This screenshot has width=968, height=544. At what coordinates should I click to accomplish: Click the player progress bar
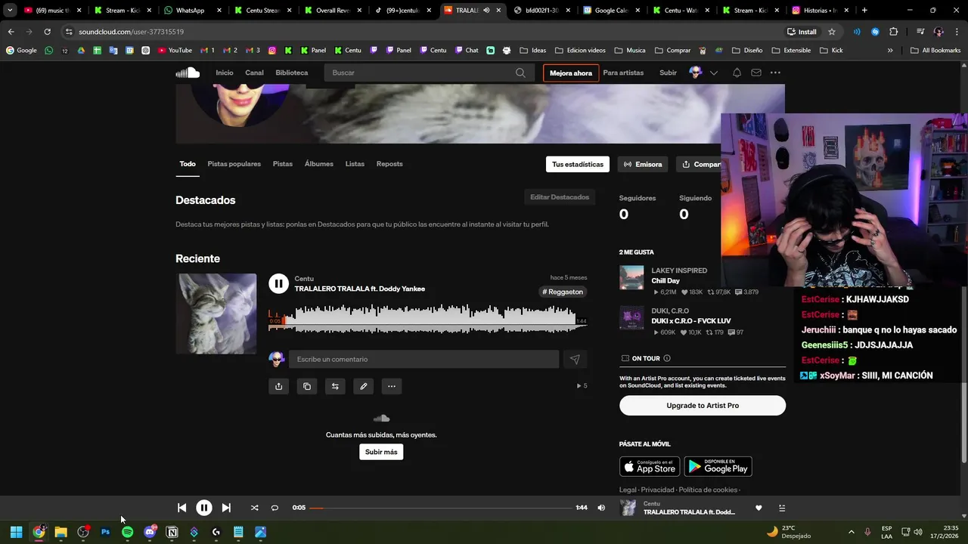point(441,508)
